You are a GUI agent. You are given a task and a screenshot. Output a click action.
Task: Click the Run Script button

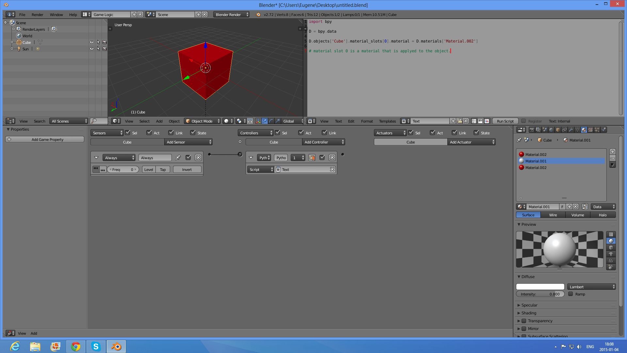click(505, 121)
